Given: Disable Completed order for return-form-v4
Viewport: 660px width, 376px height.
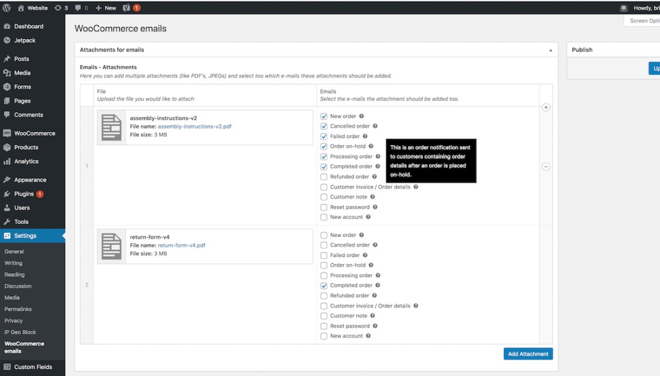Looking at the screenshot, I should (x=323, y=285).
